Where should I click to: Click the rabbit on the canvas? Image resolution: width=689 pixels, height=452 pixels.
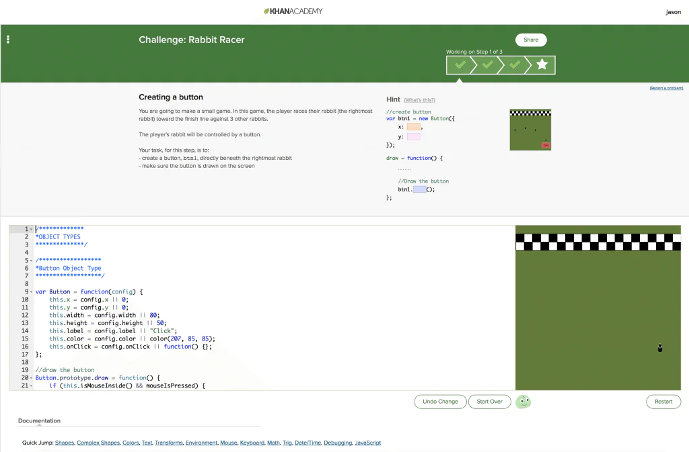(660, 347)
